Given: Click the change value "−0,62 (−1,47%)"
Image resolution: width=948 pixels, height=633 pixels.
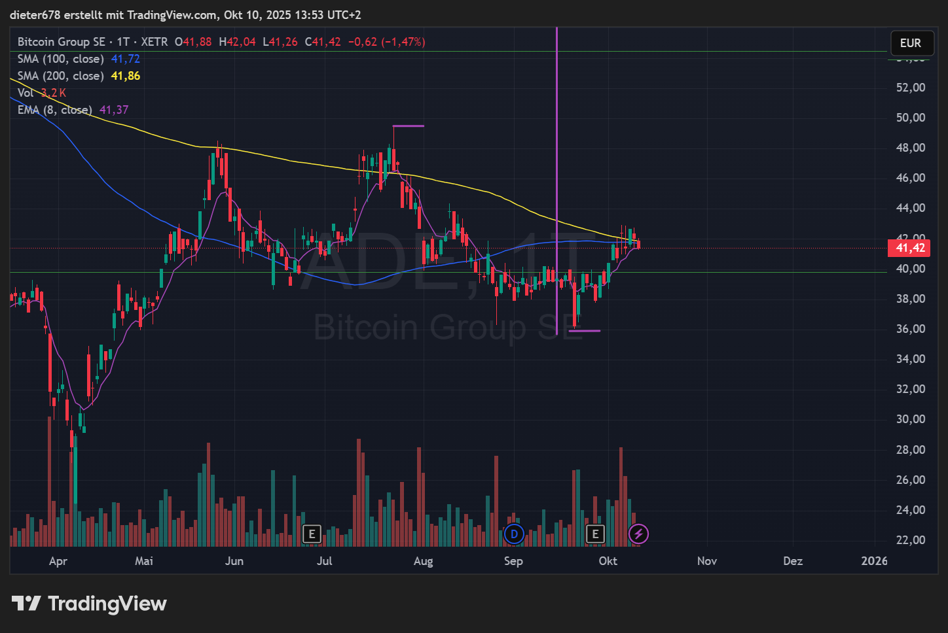Looking at the screenshot, I should tap(388, 41).
